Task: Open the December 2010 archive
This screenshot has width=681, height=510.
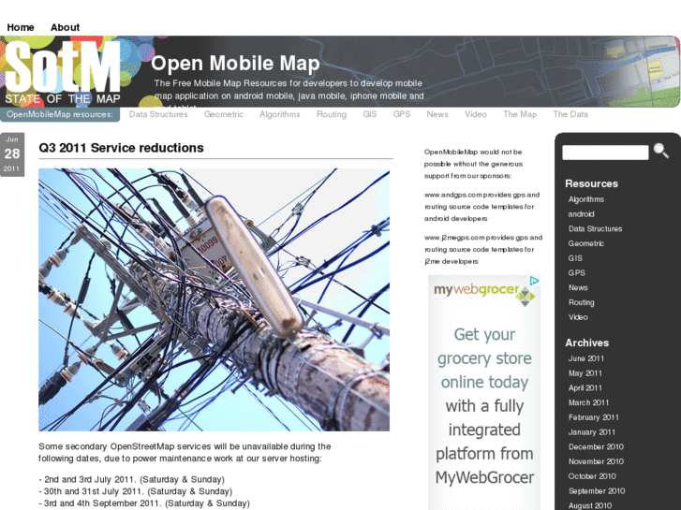Action: pos(596,447)
